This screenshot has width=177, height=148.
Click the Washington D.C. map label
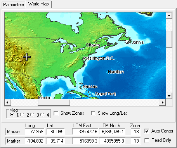pos(99,59)
